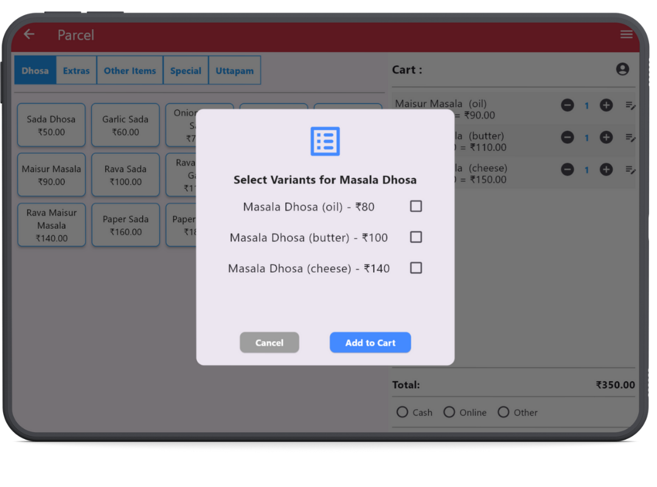Check the Masala Dhosa (oil) variant

[415, 206]
